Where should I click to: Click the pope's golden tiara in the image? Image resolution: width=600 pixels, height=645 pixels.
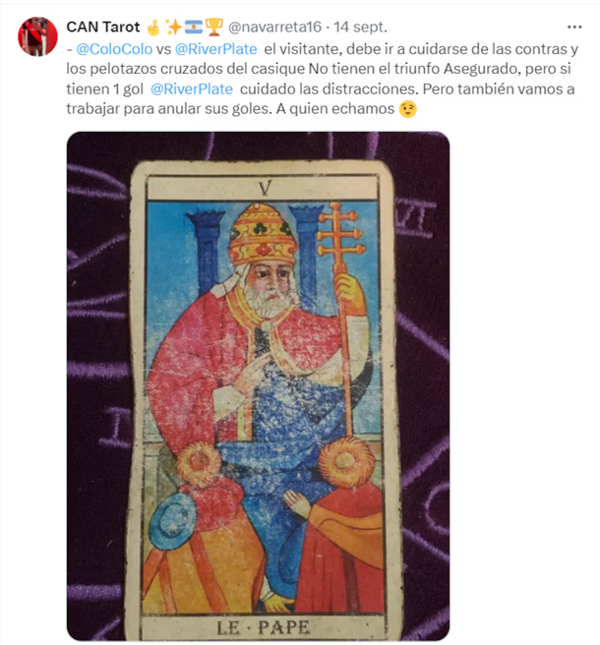point(263,233)
